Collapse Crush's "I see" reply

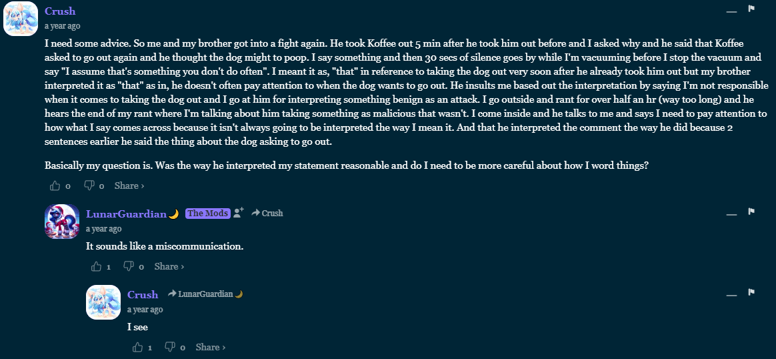coord(731,295)
